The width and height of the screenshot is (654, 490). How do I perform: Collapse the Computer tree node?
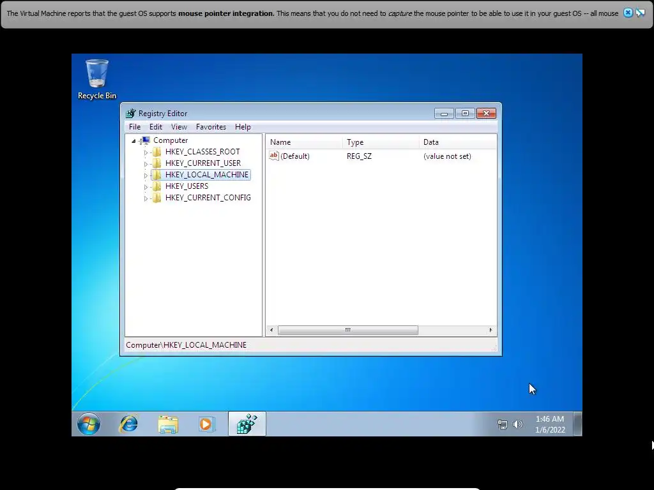[133, 141]
